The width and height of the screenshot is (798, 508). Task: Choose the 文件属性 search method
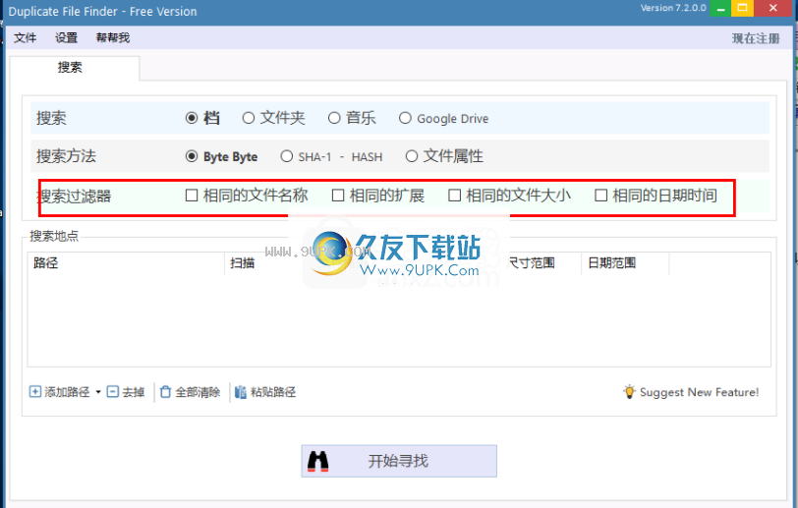pos(412,156)
